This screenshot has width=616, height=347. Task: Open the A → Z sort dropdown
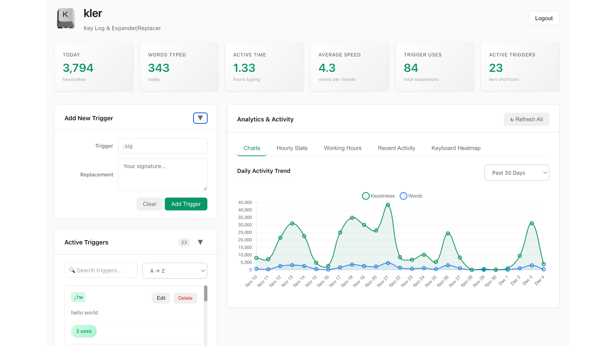tap(175, 271)
